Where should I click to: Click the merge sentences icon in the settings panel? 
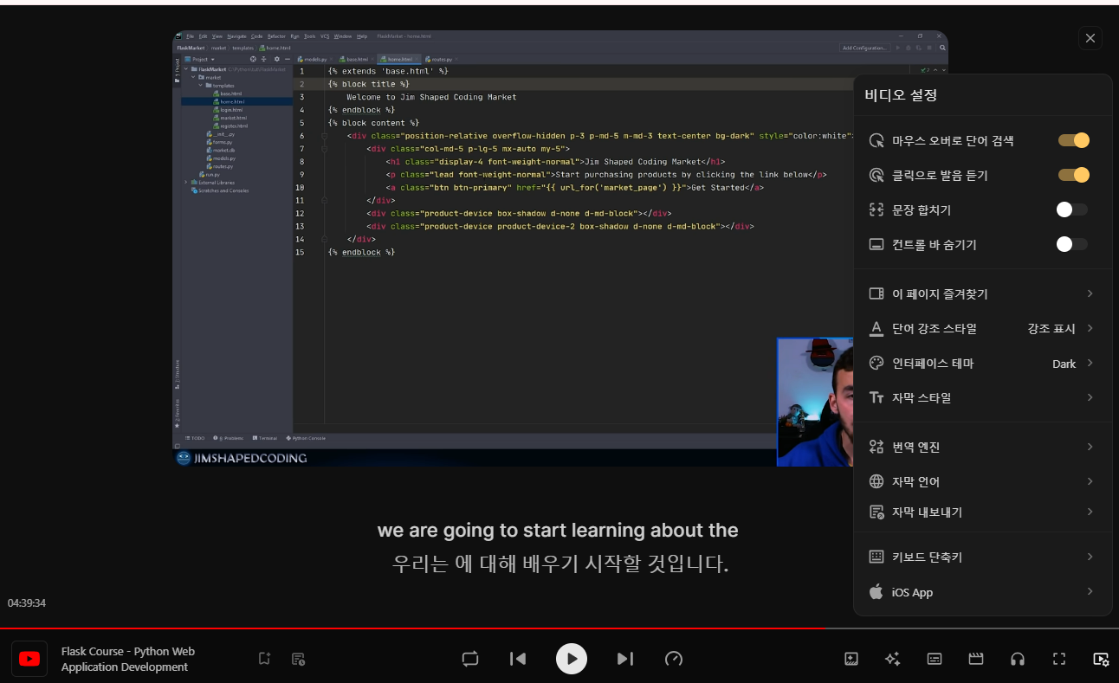876,209
